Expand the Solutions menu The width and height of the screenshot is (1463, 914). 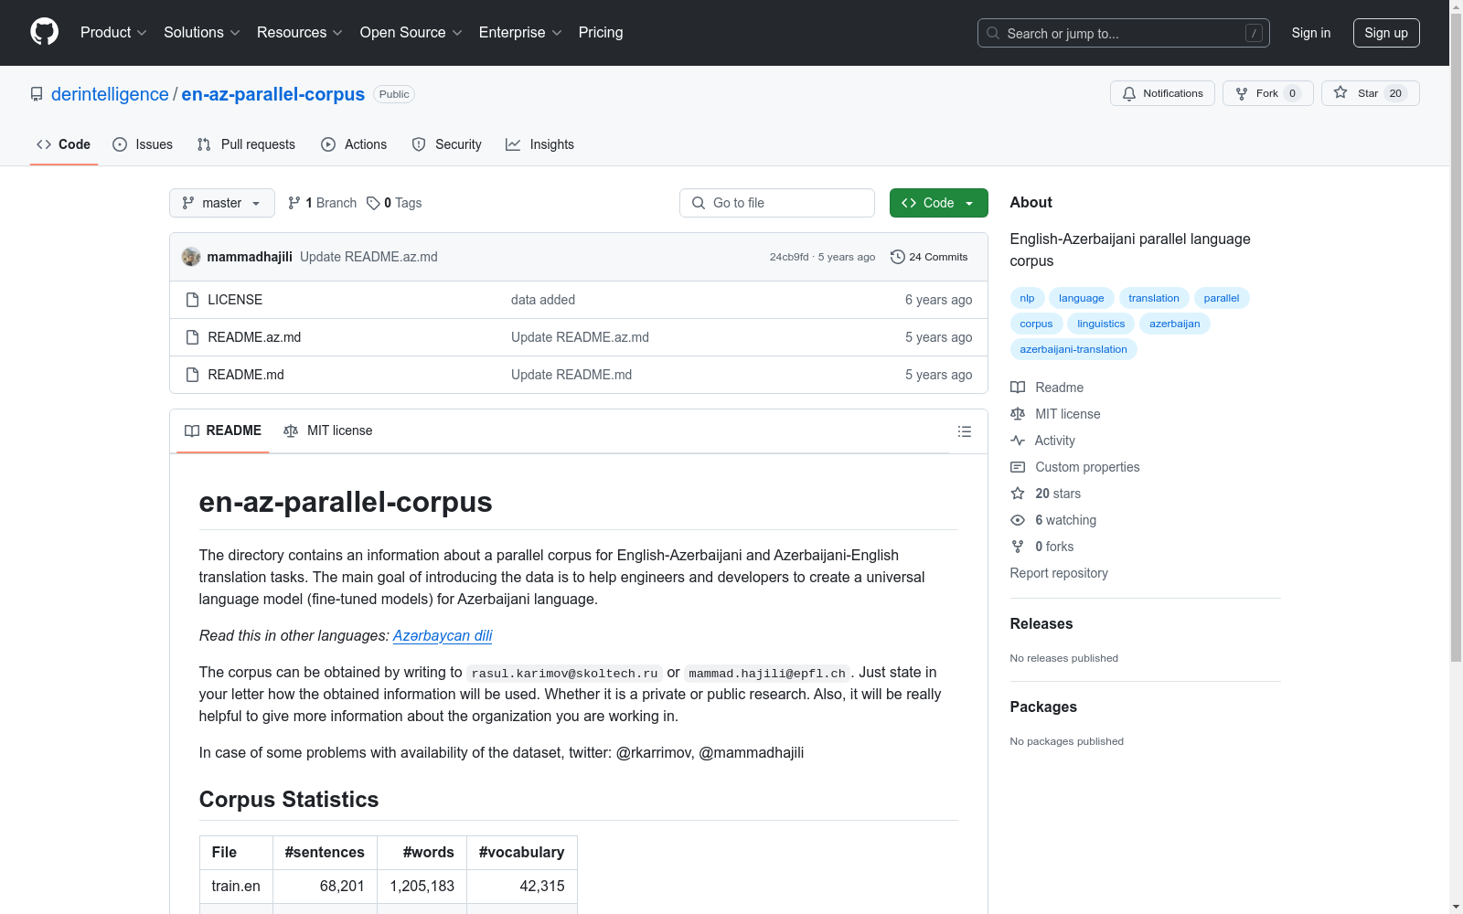pos(202,32)
